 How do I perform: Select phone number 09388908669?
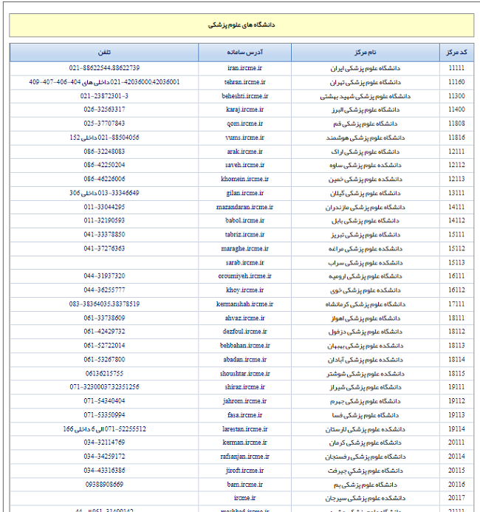pyautogui.click(x=104, y=485)
